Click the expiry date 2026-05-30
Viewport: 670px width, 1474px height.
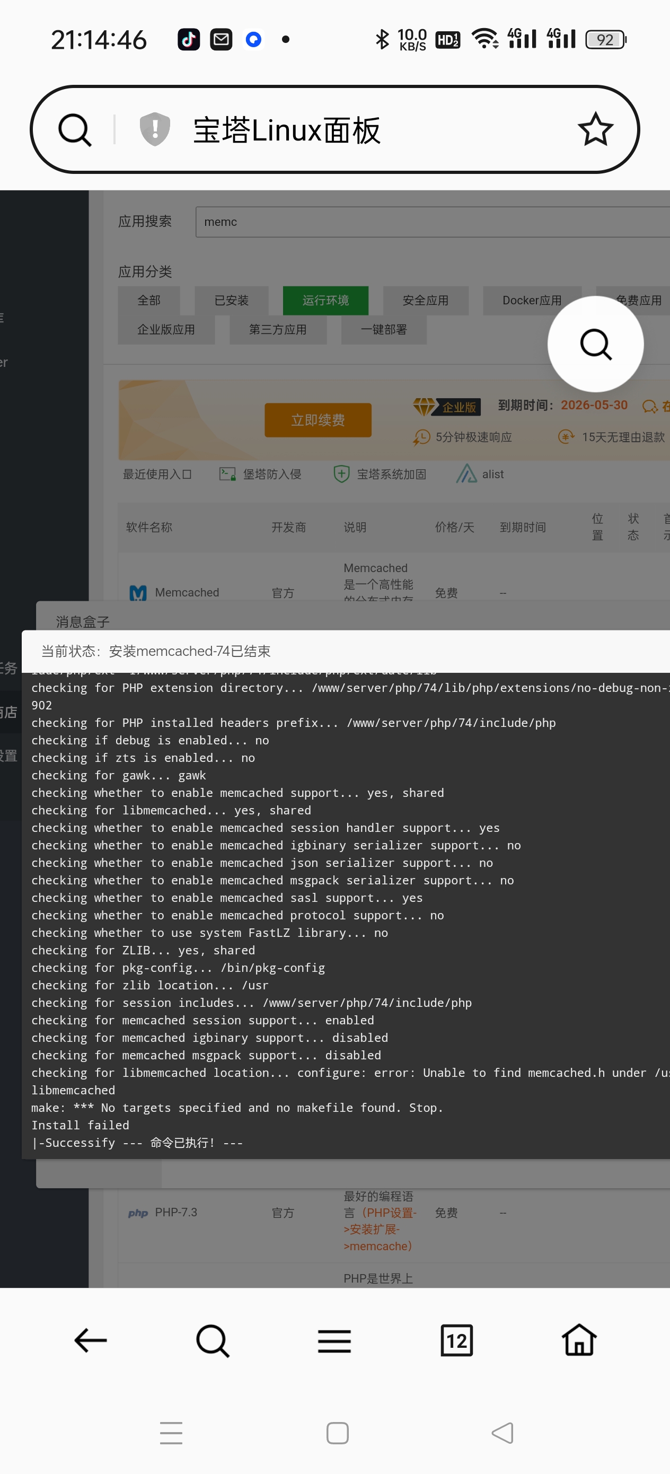click(594, 405)
